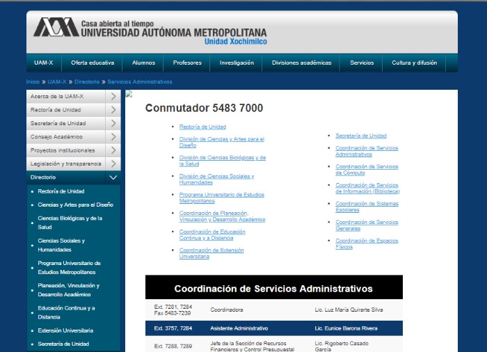
Task: Click División de Ciencias Sociales y Humanidades link
Action: click(x=216, y=179)
